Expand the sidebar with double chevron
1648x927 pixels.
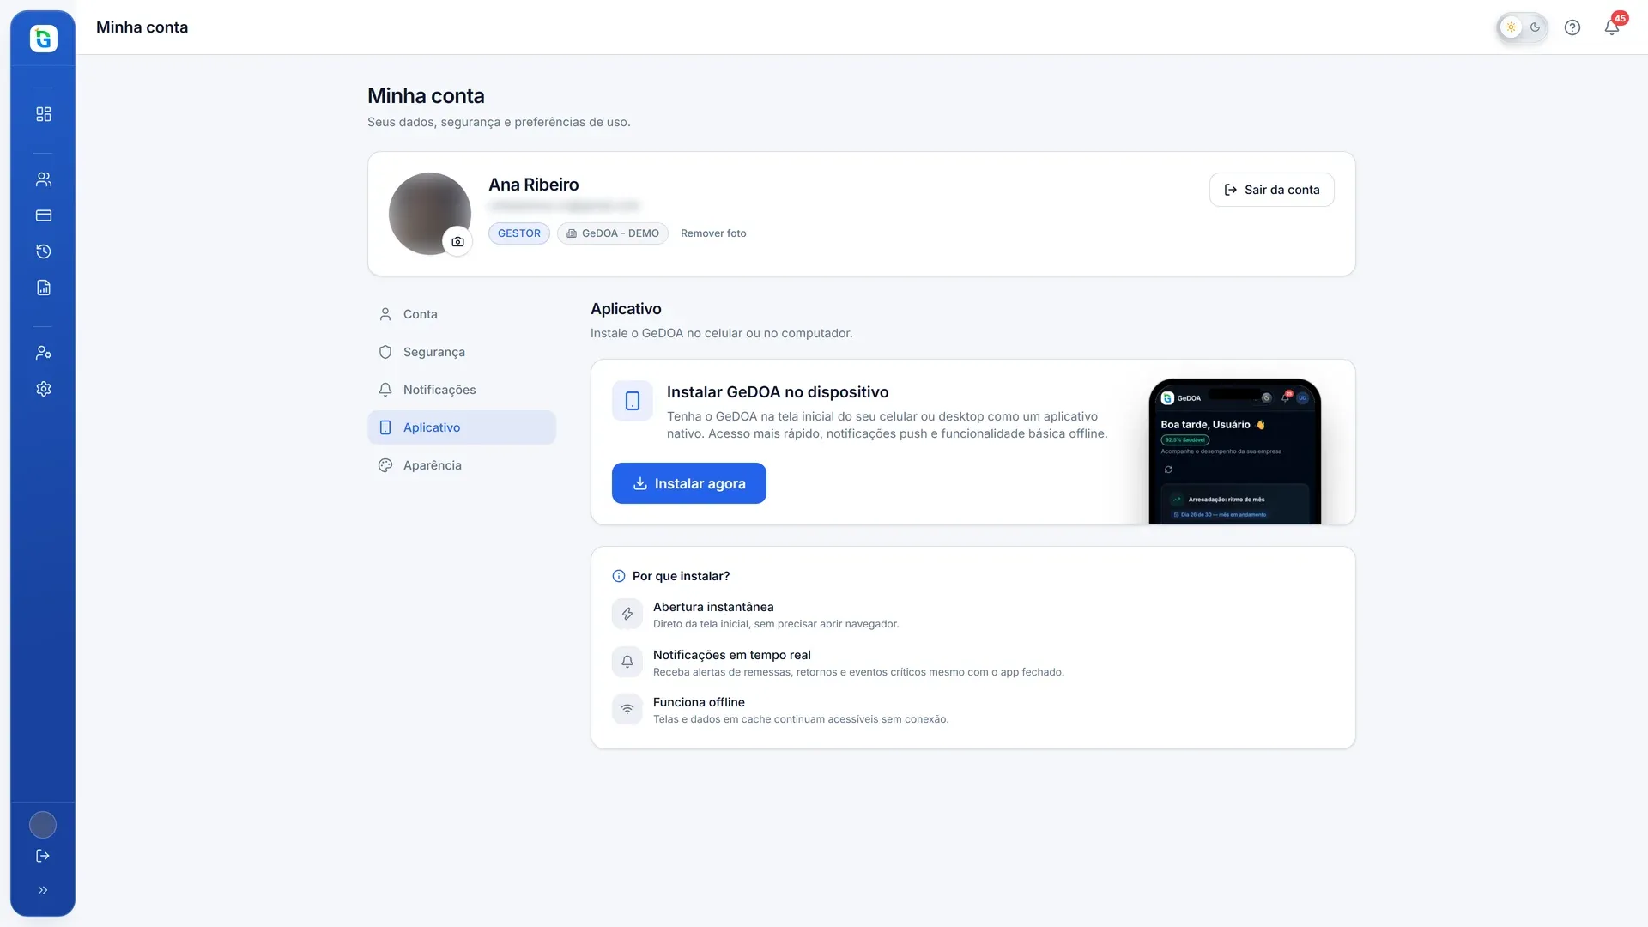[43, 890]
